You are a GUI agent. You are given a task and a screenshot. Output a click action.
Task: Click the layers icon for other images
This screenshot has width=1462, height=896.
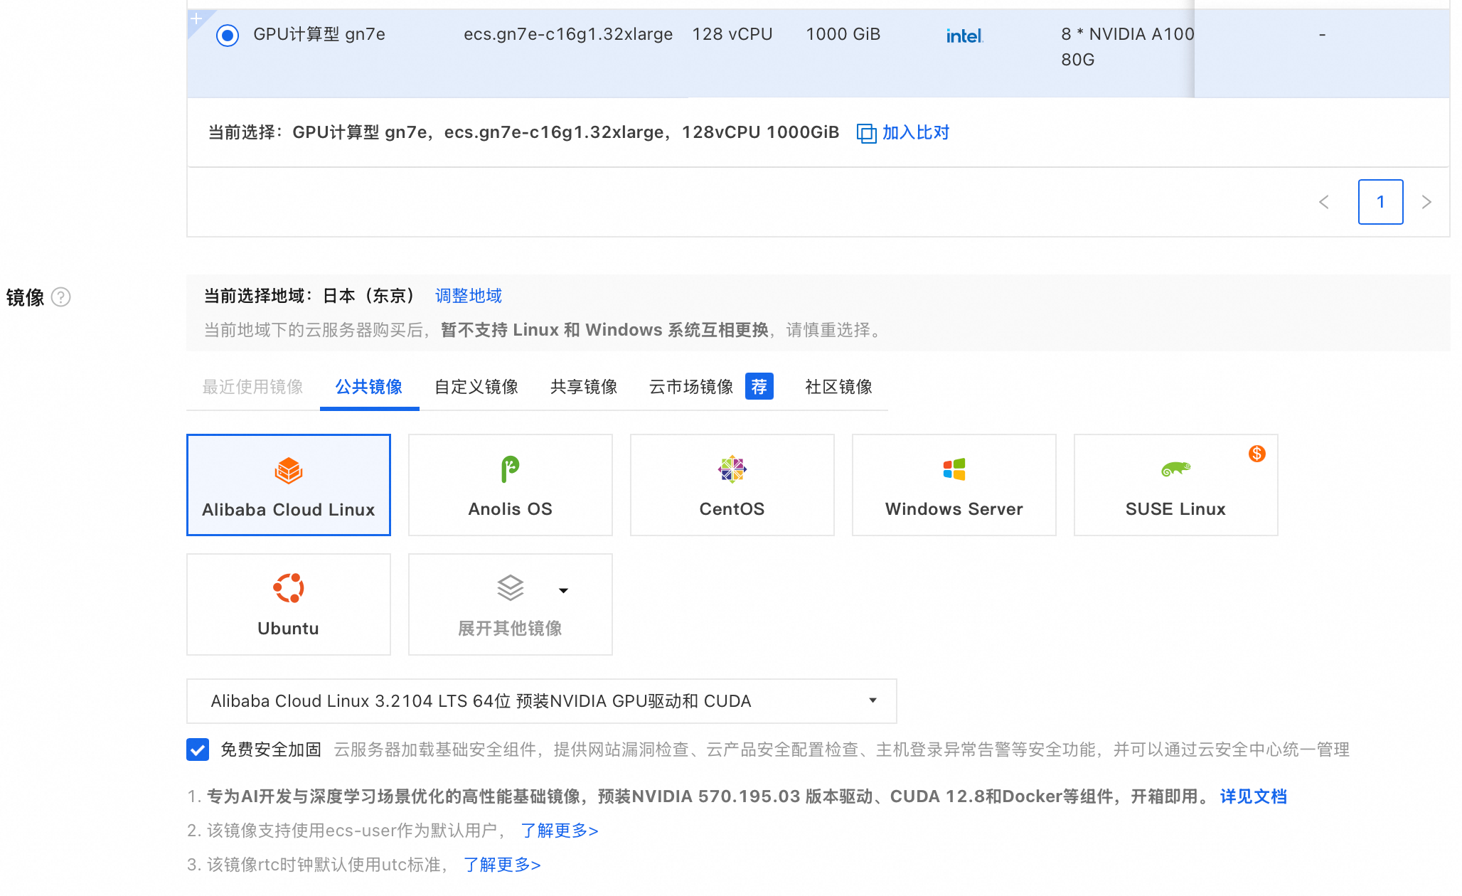coord(511,588)
